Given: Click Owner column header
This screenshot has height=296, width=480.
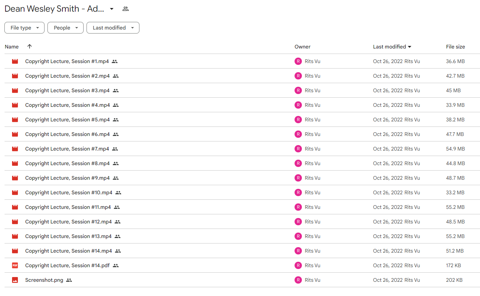Looking at the screenshot, I should tap(303, 47).
